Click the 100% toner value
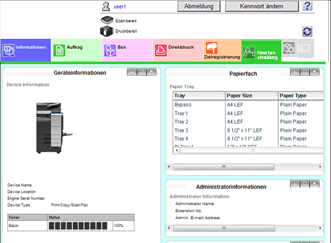 118,226
